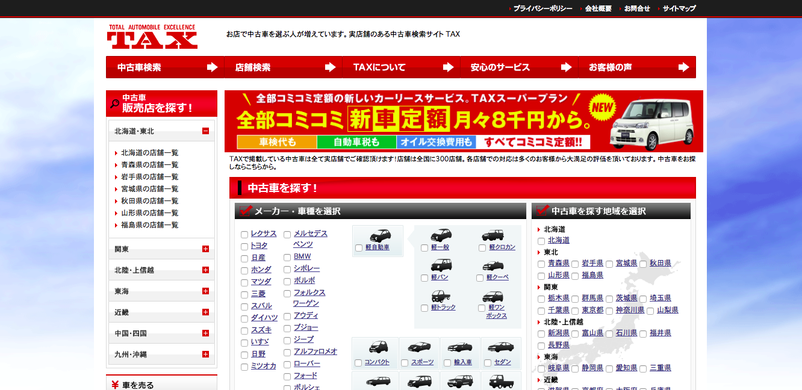802x390 pixels.
Task: Click the 軽ワンボックス car icon
Action: click(x=493, y=296)
